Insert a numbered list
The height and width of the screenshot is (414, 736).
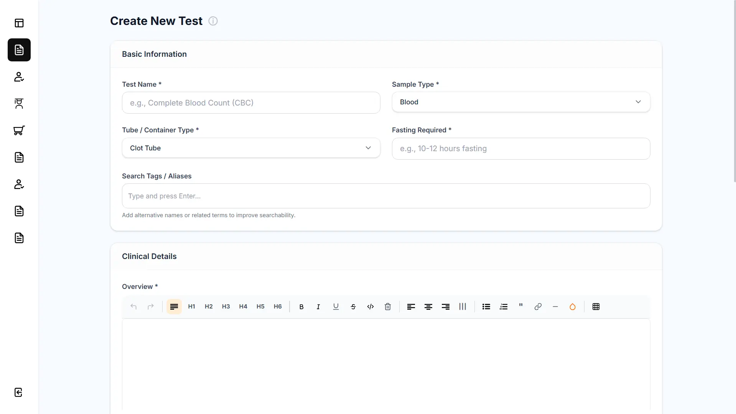(504, 307)
